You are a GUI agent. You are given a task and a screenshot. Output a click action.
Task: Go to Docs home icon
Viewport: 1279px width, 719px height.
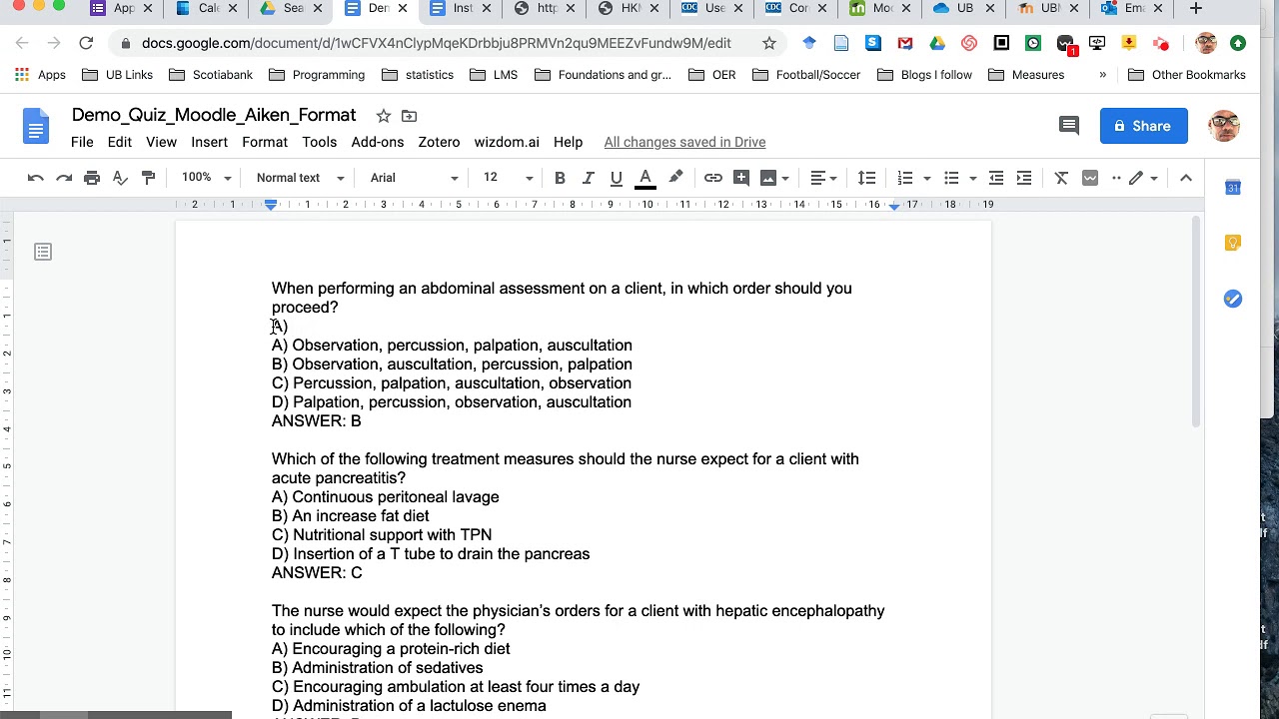[36, 127]
